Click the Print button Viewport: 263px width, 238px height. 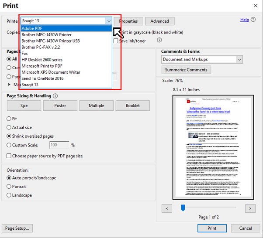(x=212, y=228)
